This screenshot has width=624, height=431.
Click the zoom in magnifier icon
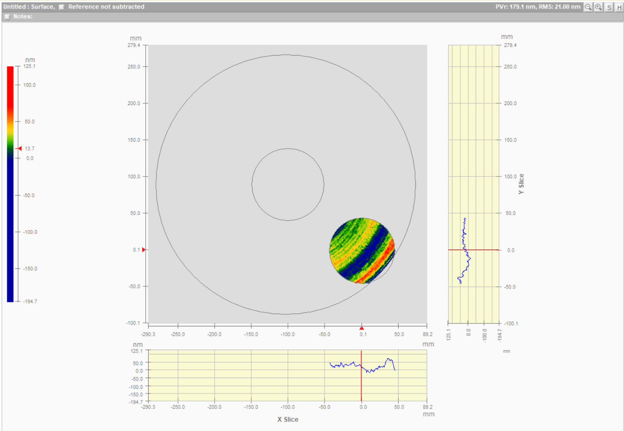point(599,7)
